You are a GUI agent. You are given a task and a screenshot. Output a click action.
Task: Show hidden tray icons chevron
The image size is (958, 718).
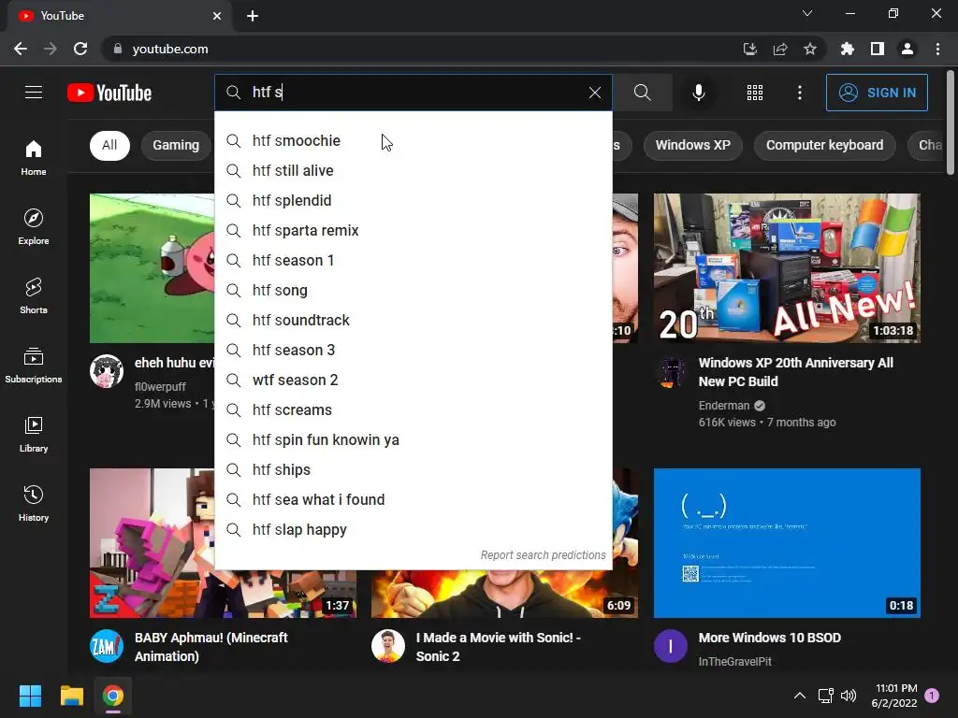(799, 696)
